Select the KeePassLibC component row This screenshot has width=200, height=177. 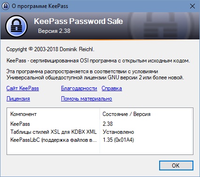[100, 140]
